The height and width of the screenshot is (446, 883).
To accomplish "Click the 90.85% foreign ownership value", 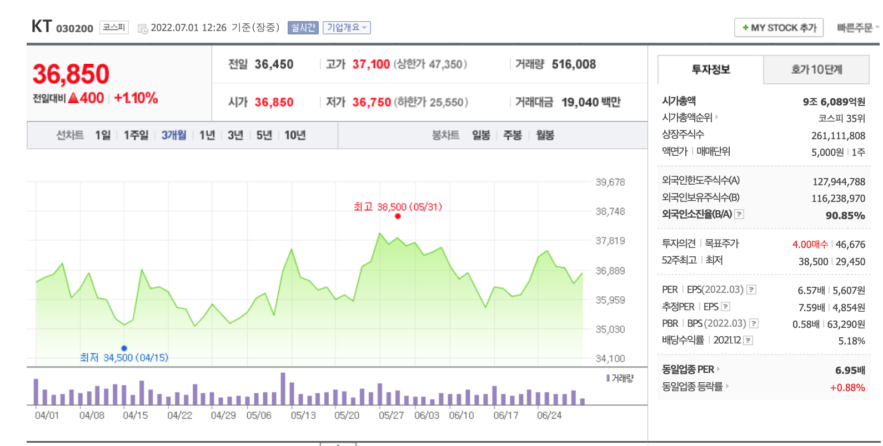I will point(845,215).
